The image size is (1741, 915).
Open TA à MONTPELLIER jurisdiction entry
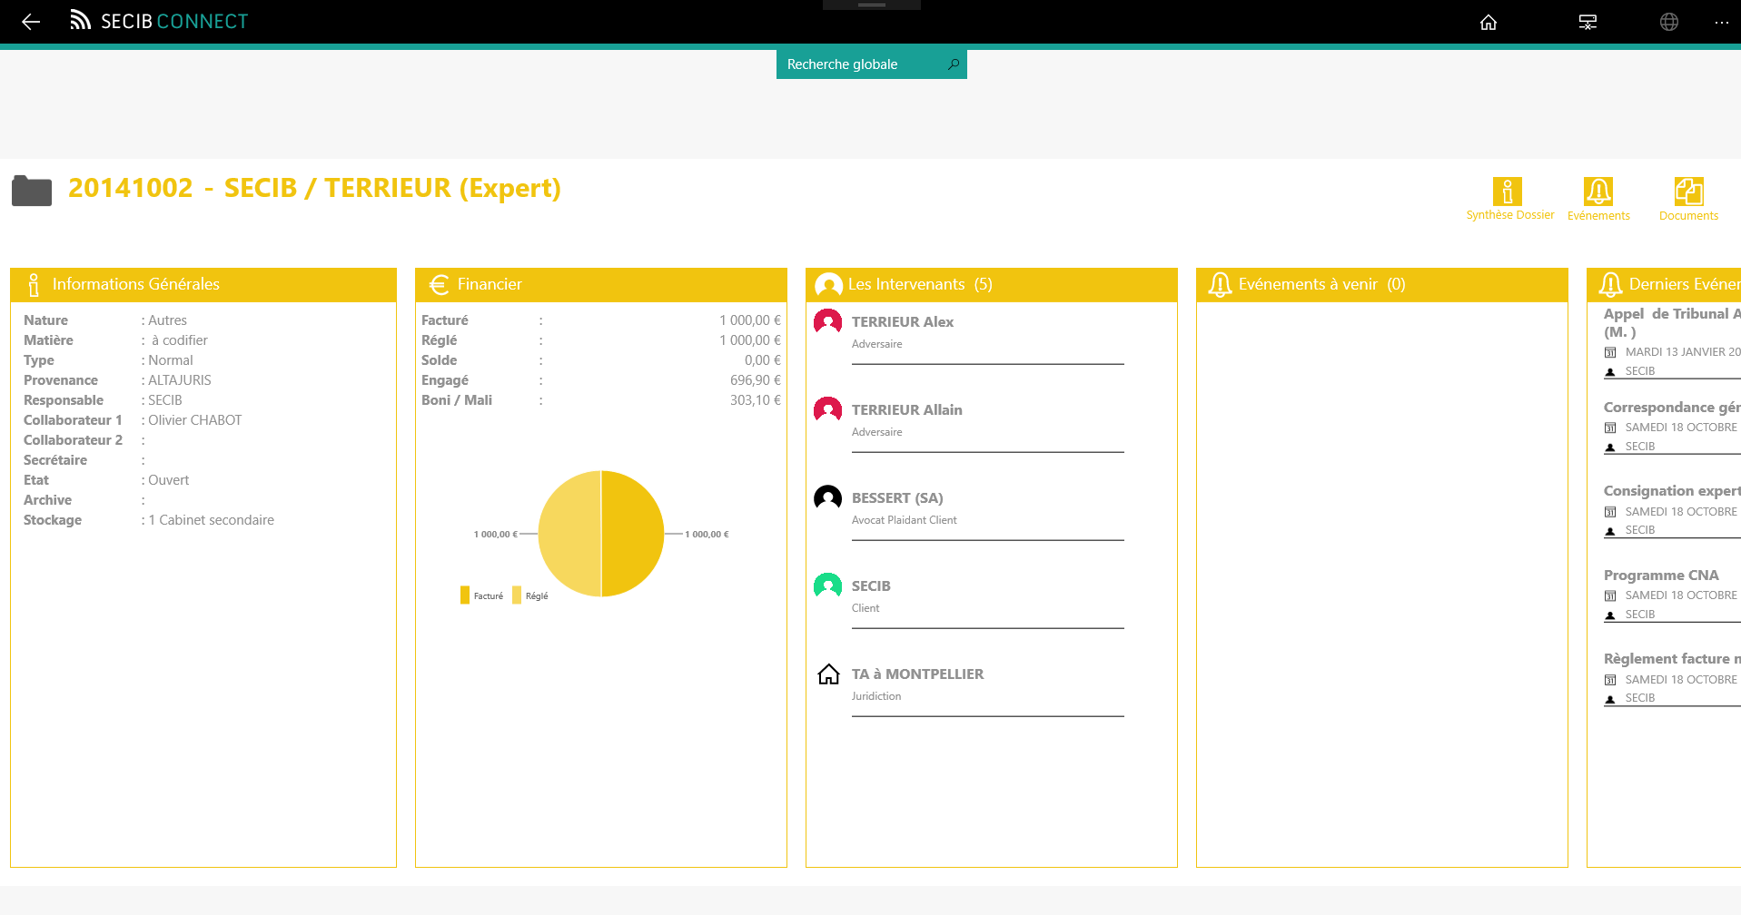coord(968,688)
